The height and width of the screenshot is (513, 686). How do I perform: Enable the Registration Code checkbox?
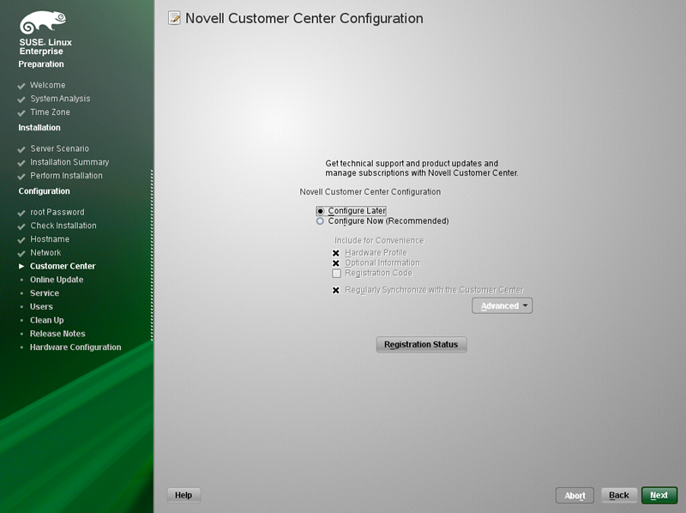point(336,273)
